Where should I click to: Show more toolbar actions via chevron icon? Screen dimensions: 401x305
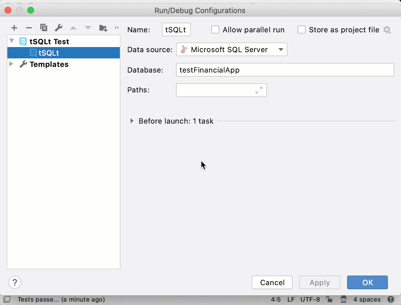tap(116, 27)
